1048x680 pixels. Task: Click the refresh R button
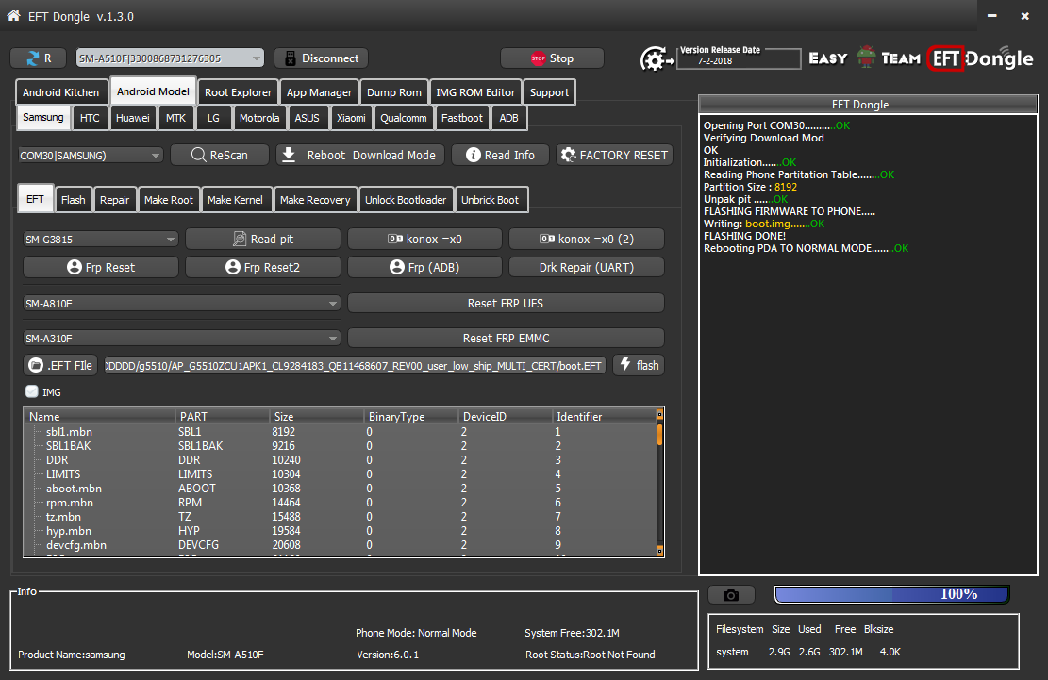tap(38, 58)
